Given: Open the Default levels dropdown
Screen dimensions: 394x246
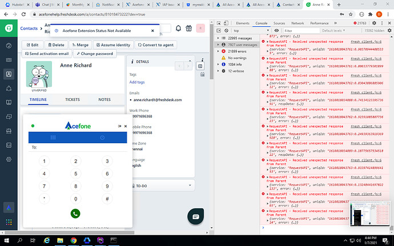Looking at the screenshot, I should tap(333, 31).
